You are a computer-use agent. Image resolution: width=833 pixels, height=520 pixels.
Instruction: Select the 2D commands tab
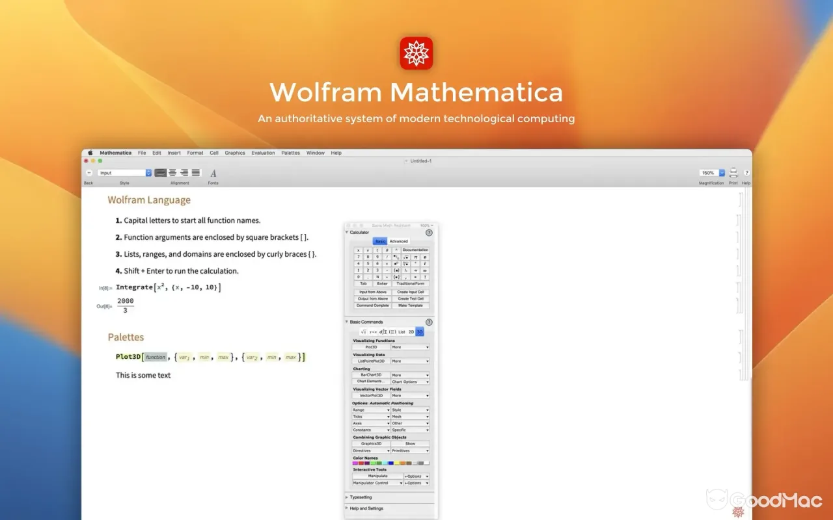pos(411,331)
